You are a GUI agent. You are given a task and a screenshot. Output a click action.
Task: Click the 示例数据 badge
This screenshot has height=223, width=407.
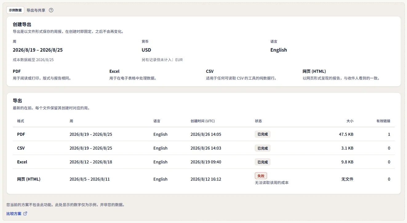[x=15, y=10]
